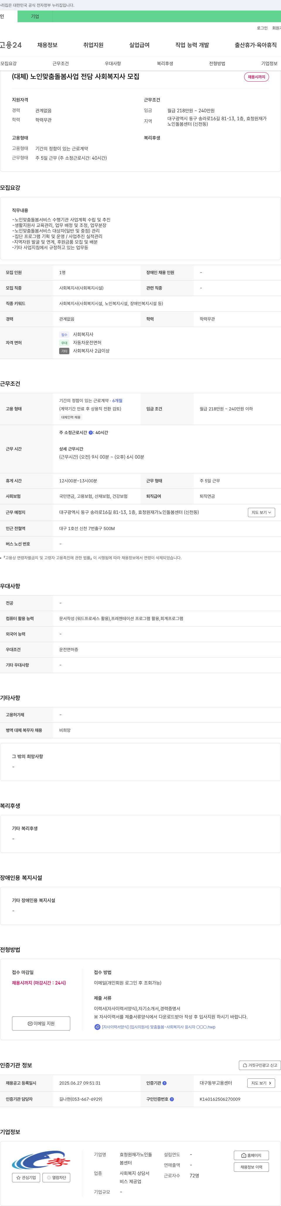Screen dimensions: 281x1206
Task: Click the 기타 qualification tag
Action: [64, 351]
